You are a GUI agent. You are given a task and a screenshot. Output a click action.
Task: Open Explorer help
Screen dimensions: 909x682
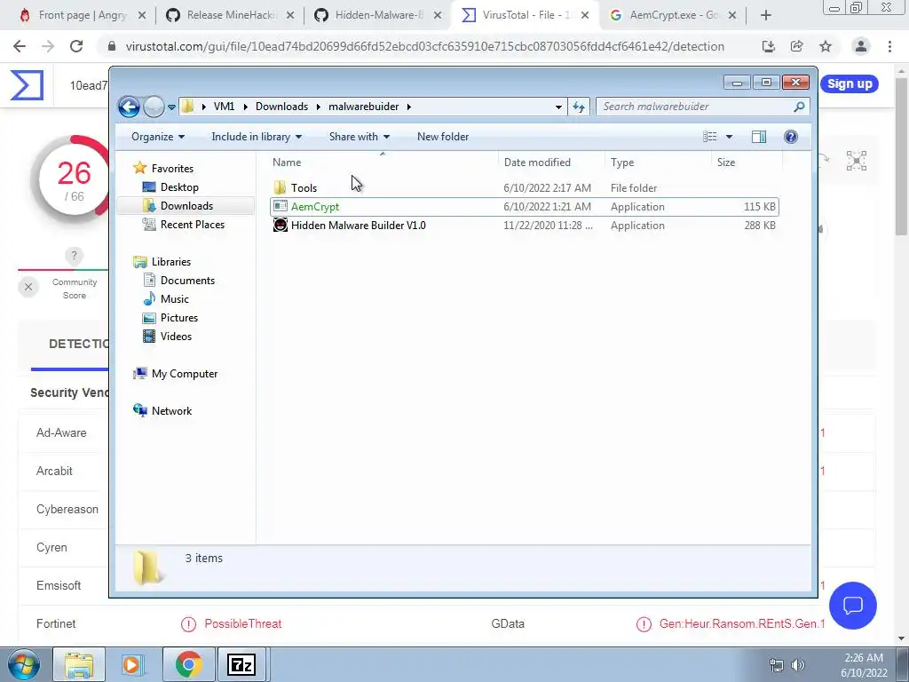click(x=790, y=137)
